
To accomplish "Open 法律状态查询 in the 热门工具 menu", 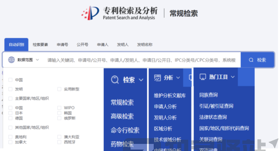I will pos(213,117).
